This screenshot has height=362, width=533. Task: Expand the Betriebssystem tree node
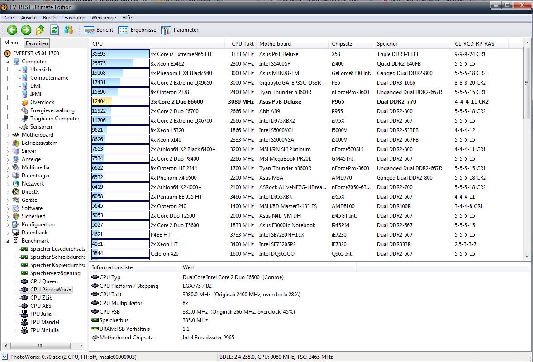pos(8,143)
